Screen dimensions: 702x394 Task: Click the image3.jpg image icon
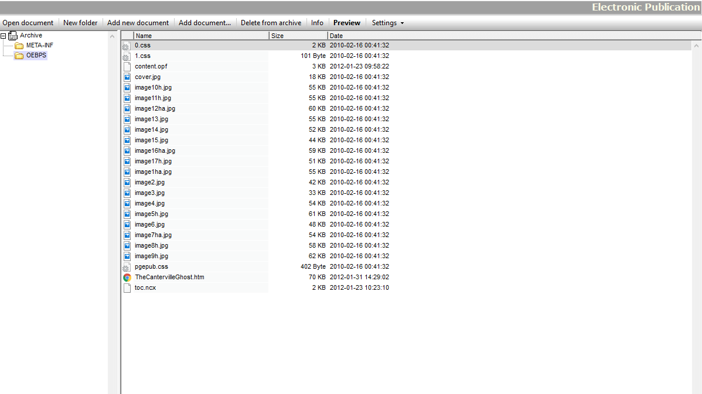tap(127, 193)
